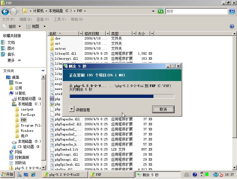Click the copy progress bar
Viewport: 237px width, 179px height.
click(x=122, y=96)
